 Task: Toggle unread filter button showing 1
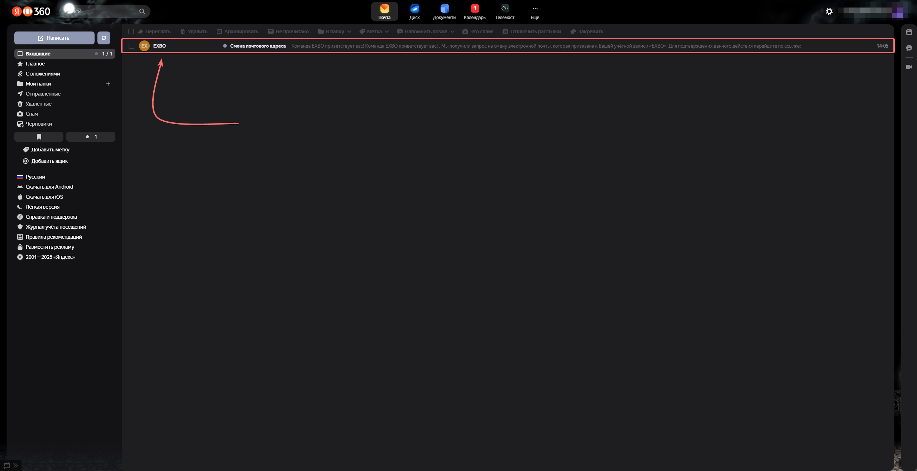coord(91,137)
